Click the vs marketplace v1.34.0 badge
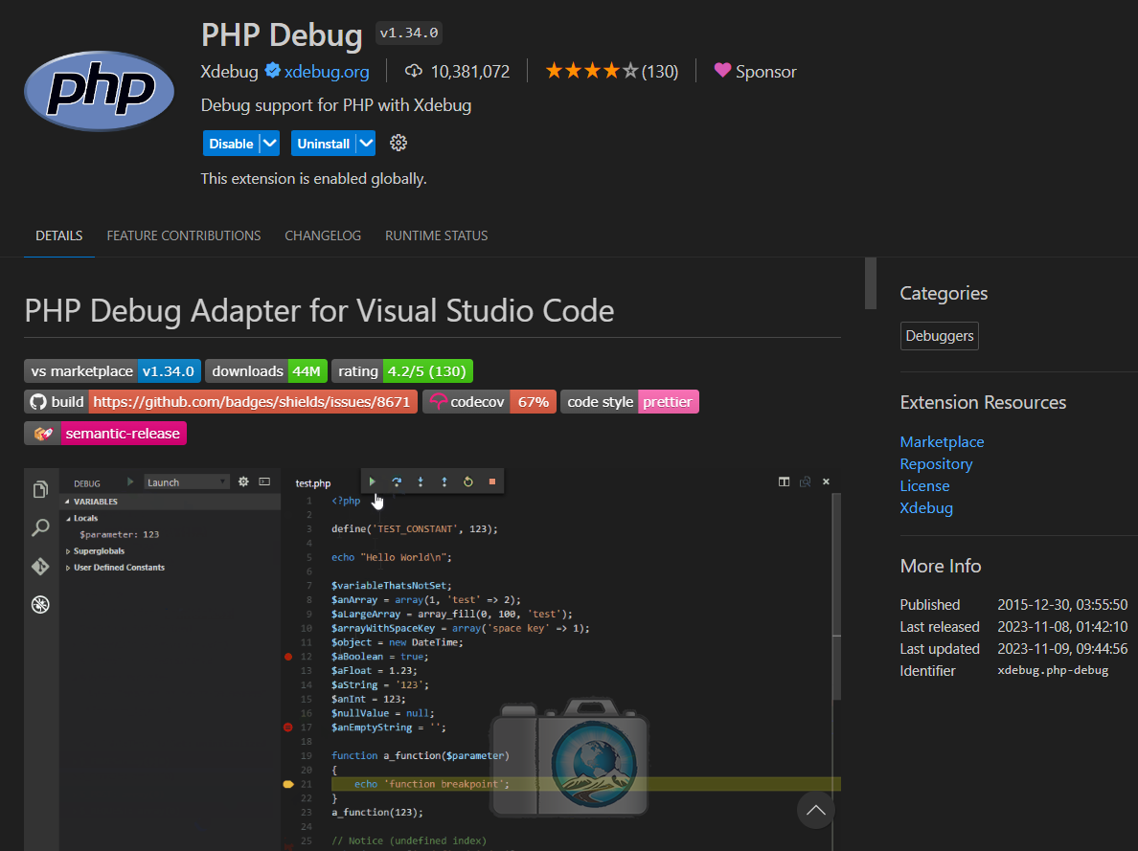The height and width of the screenshot is (851, 1138). point(112,370)
